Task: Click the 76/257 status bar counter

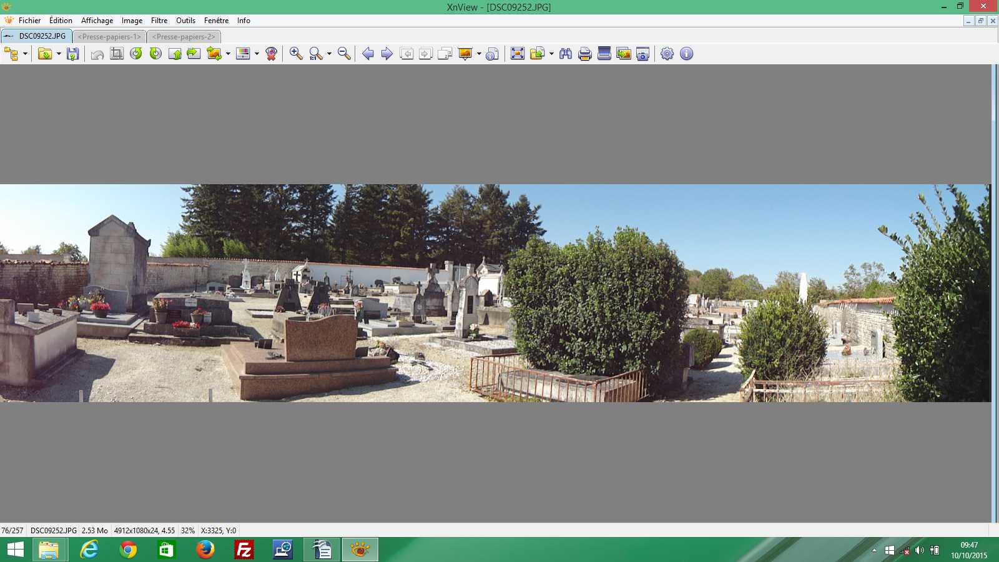Action: [12, 531]
